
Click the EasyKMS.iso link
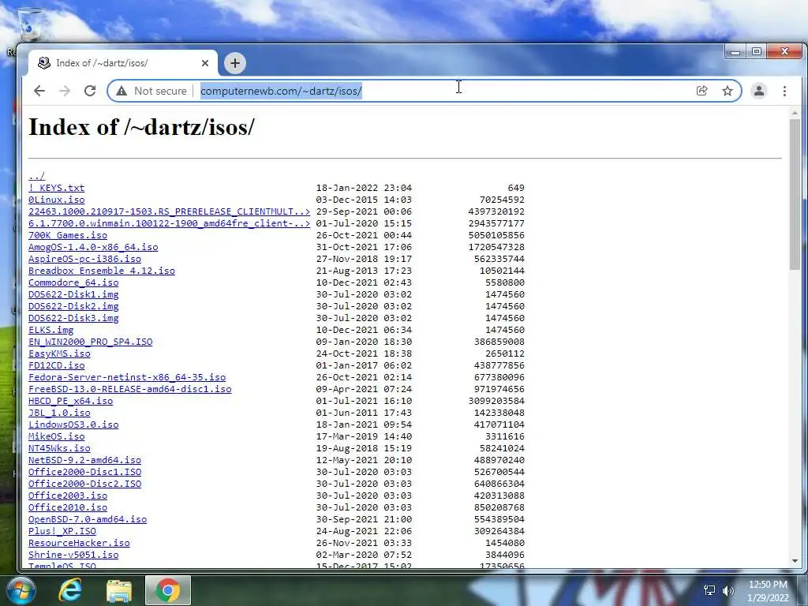(59, 354)
